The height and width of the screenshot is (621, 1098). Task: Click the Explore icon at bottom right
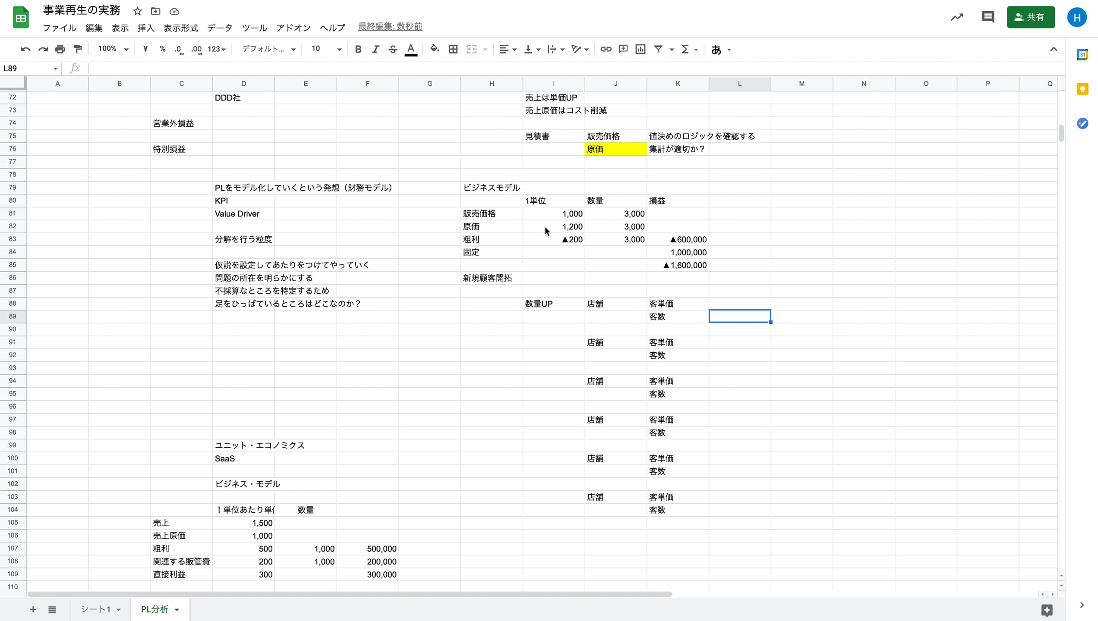[1047, 610]
